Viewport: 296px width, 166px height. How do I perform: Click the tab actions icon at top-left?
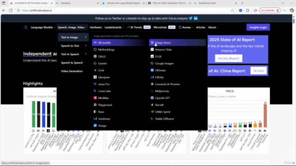pyautogui.click(x=4, y=3)
